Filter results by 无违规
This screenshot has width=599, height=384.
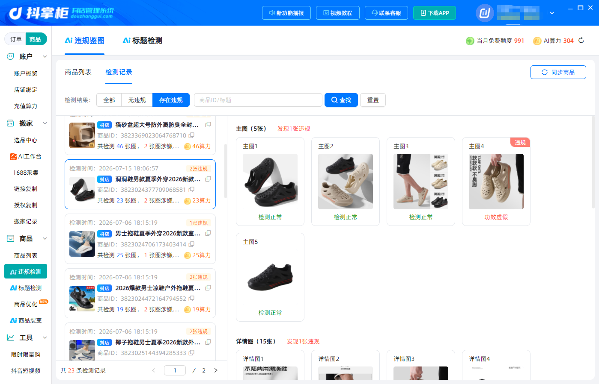137,100
